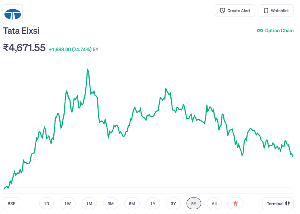Click the highest peak on the price chart
This screenshot has width=300, height=214.
click(88, 70)
